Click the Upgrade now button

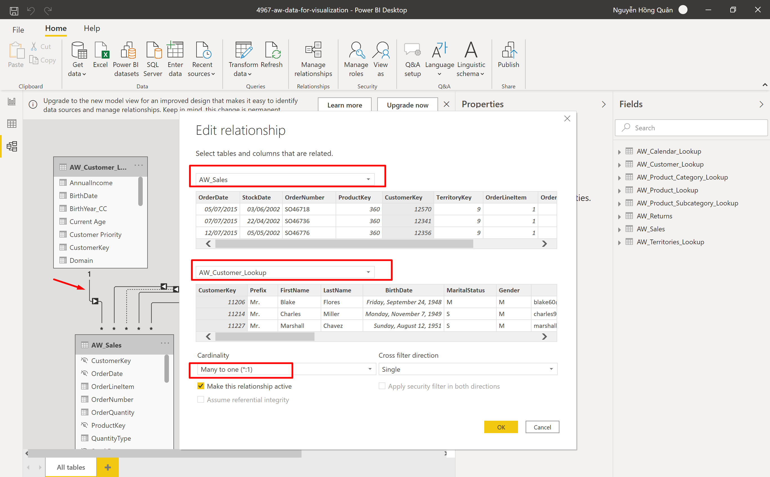tap(407, 105)
